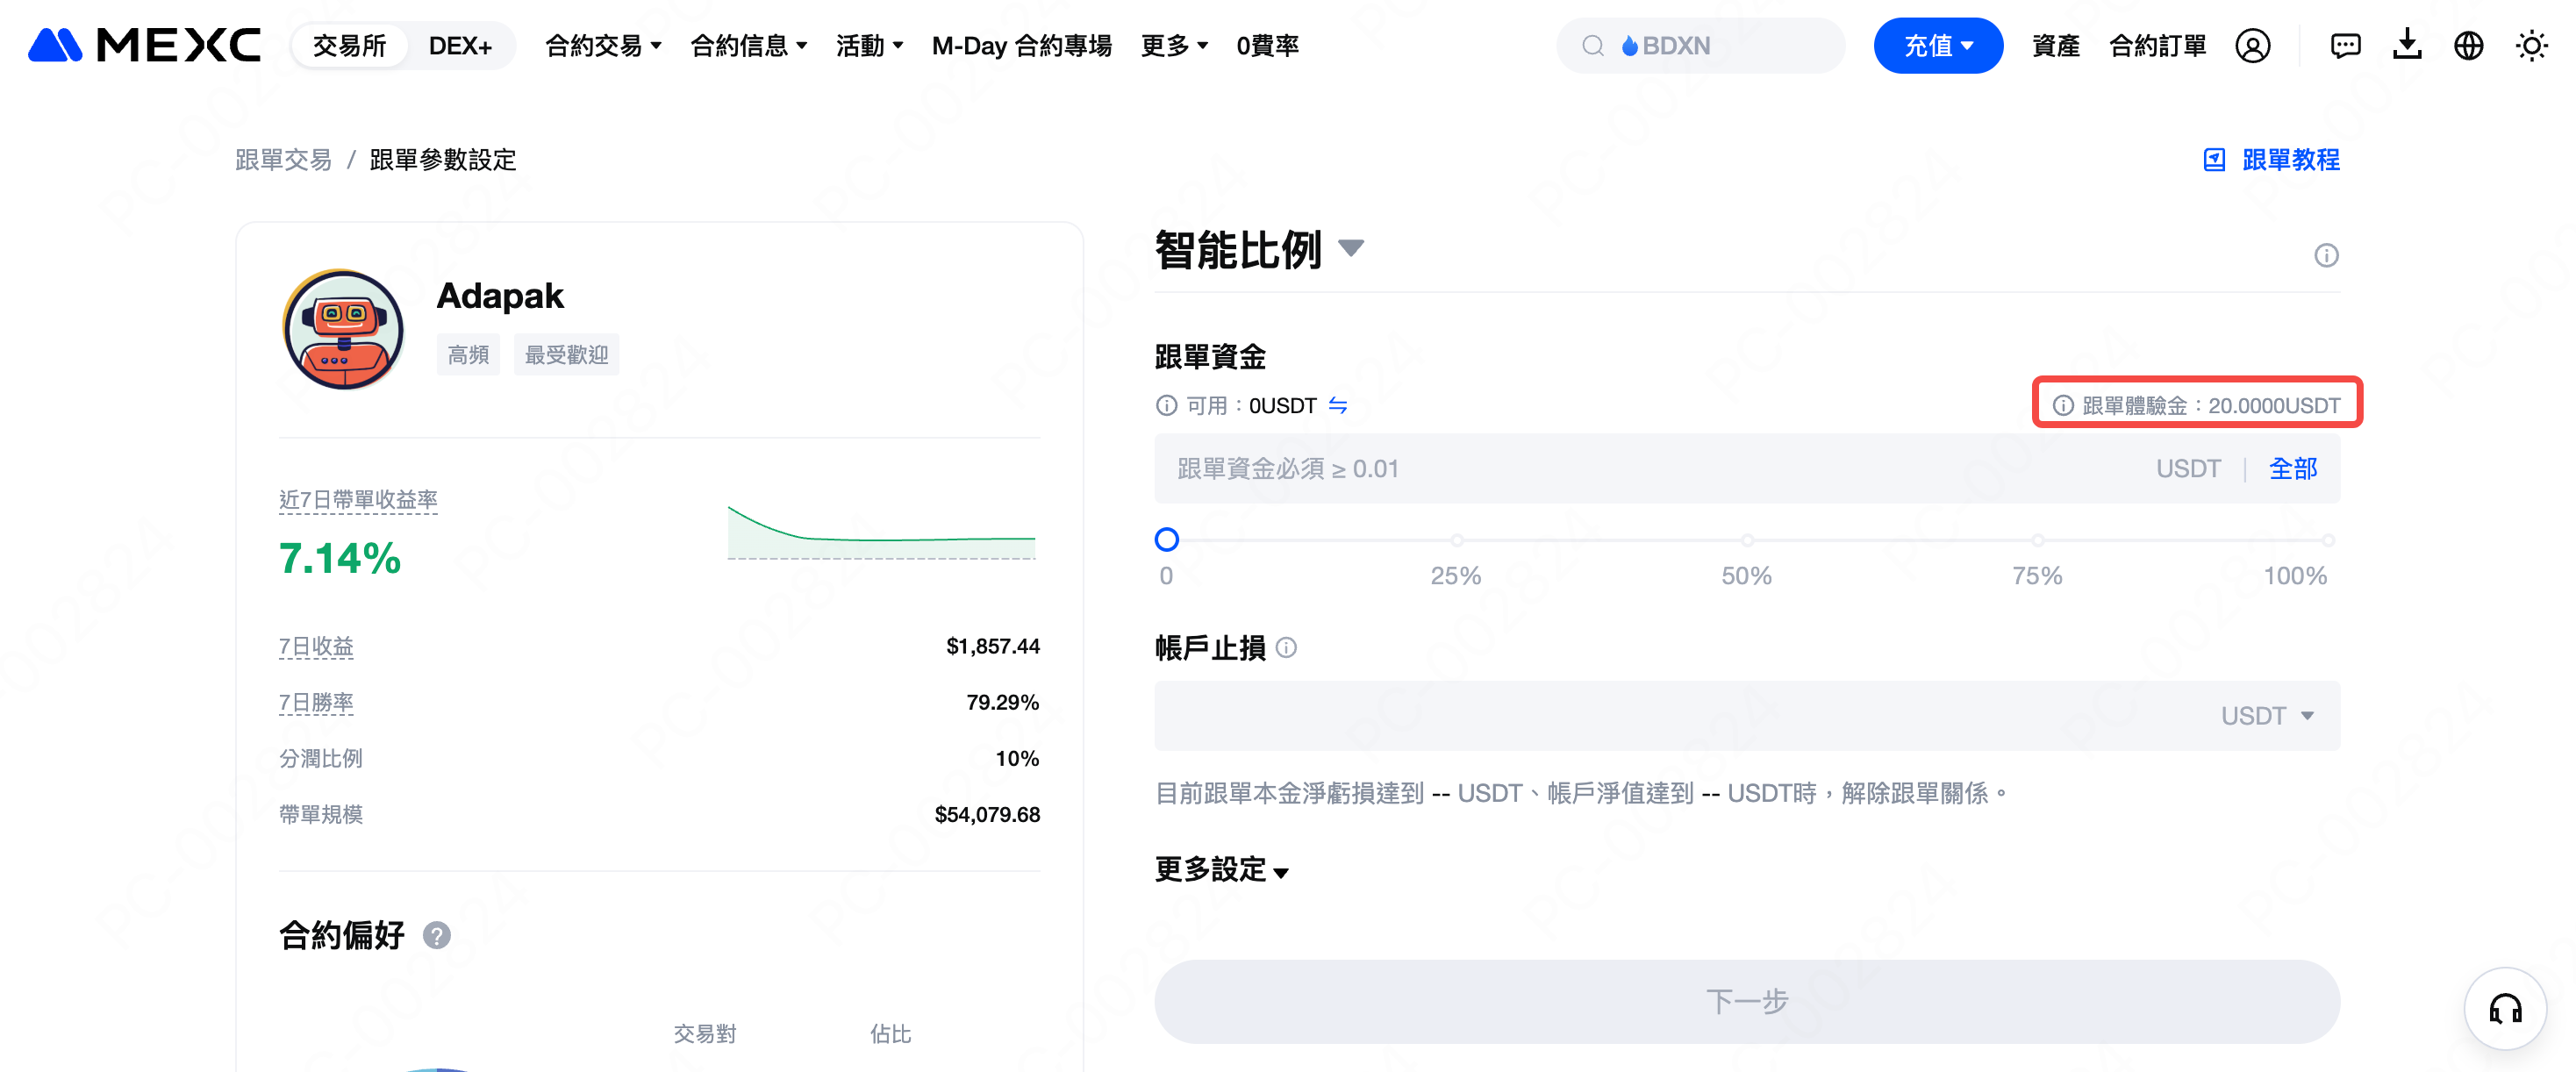
Task: Click the download app icon
Action: tap(2407, 45)
